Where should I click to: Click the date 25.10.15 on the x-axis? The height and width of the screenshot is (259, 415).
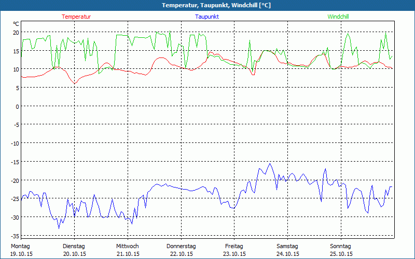tap(340, 254)
